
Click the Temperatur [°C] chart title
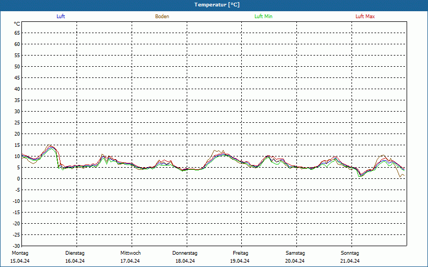217,5
